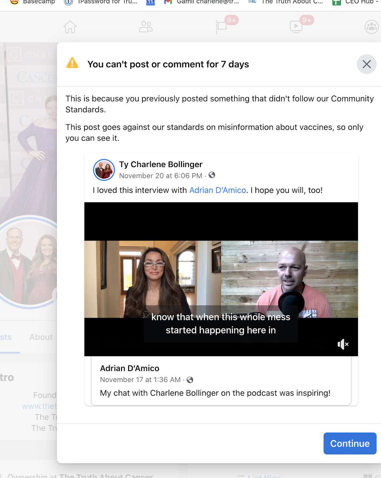Click 'My chat with Charlene Bollinger' post text
The image size is (381, 478).
215,393
